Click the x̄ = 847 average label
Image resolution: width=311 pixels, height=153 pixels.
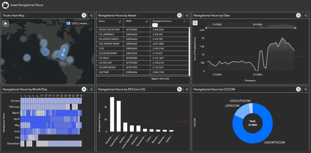tap(301, 57)
